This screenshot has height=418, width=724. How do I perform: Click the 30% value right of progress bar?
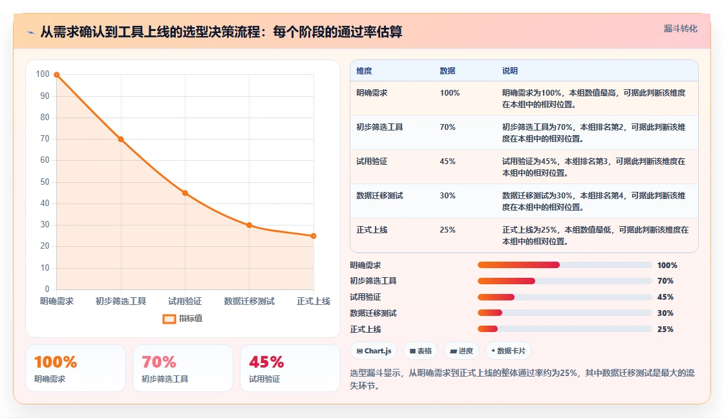665,313
